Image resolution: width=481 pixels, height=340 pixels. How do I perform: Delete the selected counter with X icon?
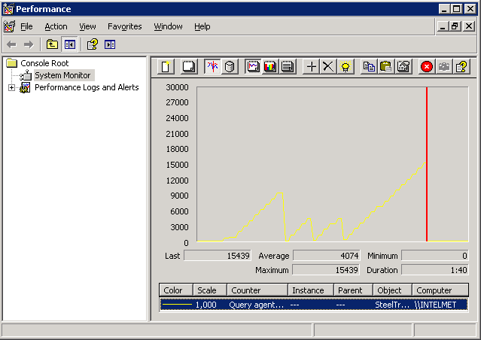328,66
